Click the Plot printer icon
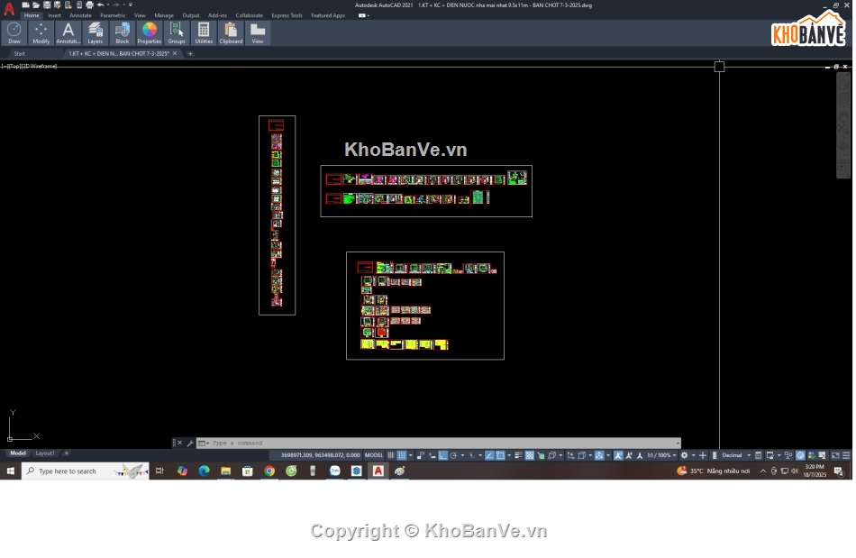 click(89, 5)
